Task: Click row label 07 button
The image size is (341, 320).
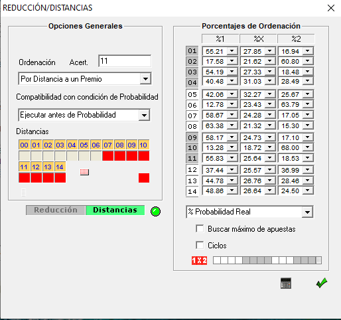Action: click(x=192, y=116)
